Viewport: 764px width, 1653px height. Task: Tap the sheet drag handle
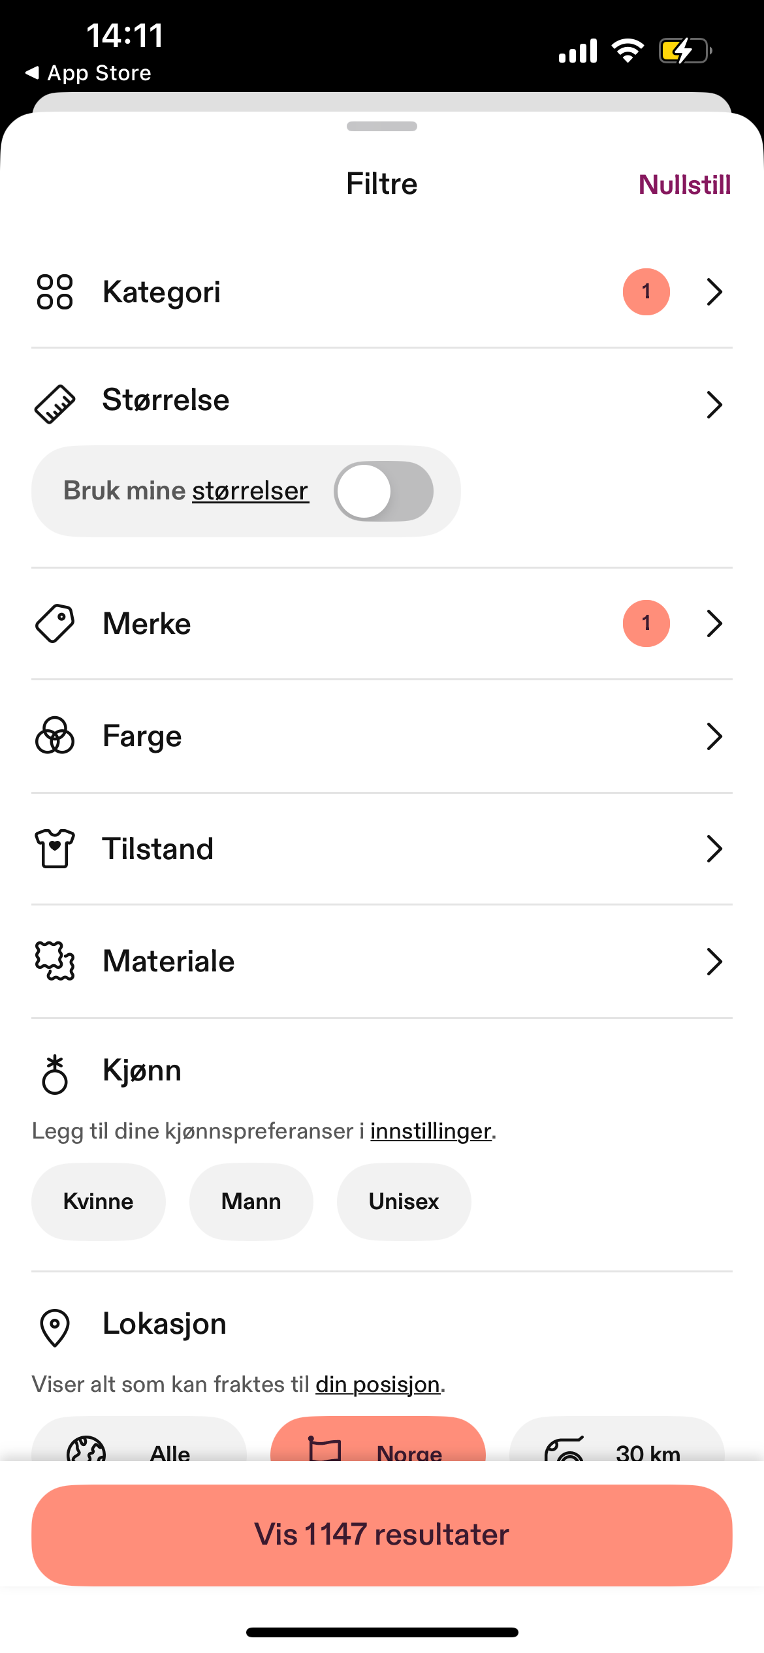click(382, 127)
